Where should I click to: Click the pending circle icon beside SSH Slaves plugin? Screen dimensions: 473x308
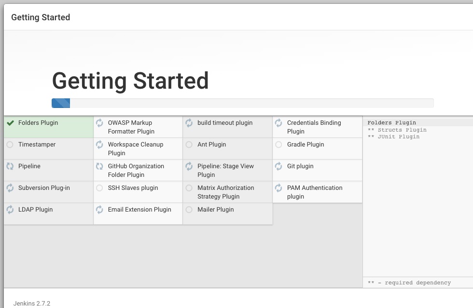pos(99,188)
